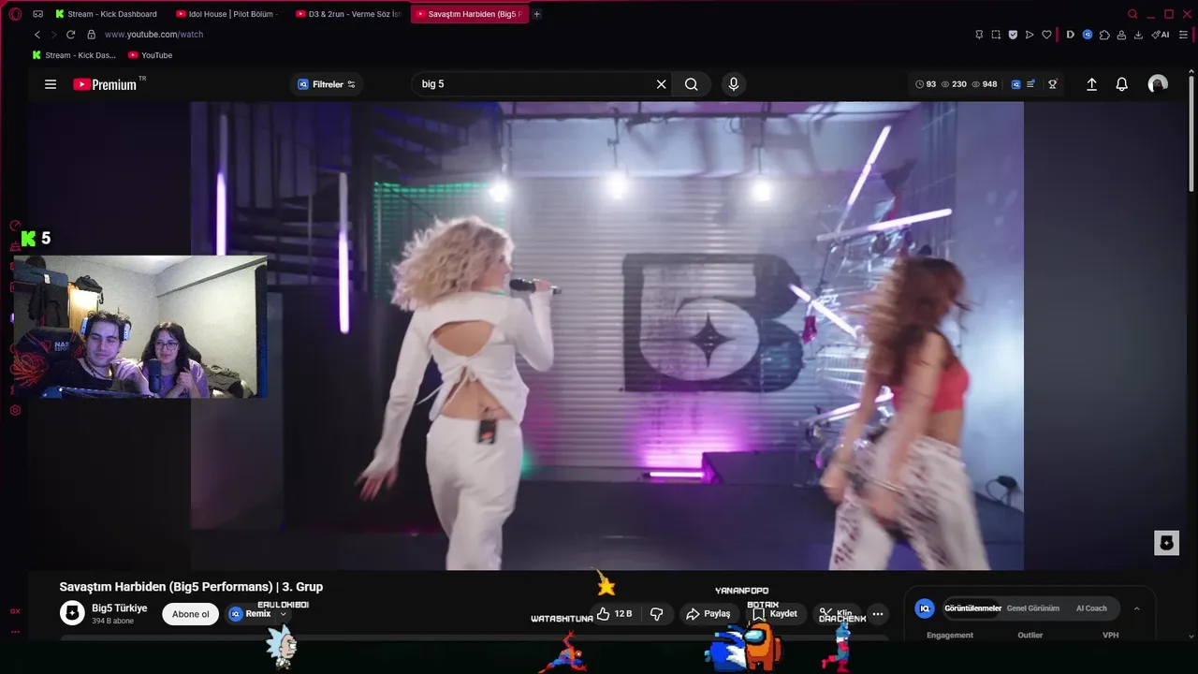This screenshot has width=1198, height=674.
Task: Dislike the video with thumbs down
Action: coord(656,614)
